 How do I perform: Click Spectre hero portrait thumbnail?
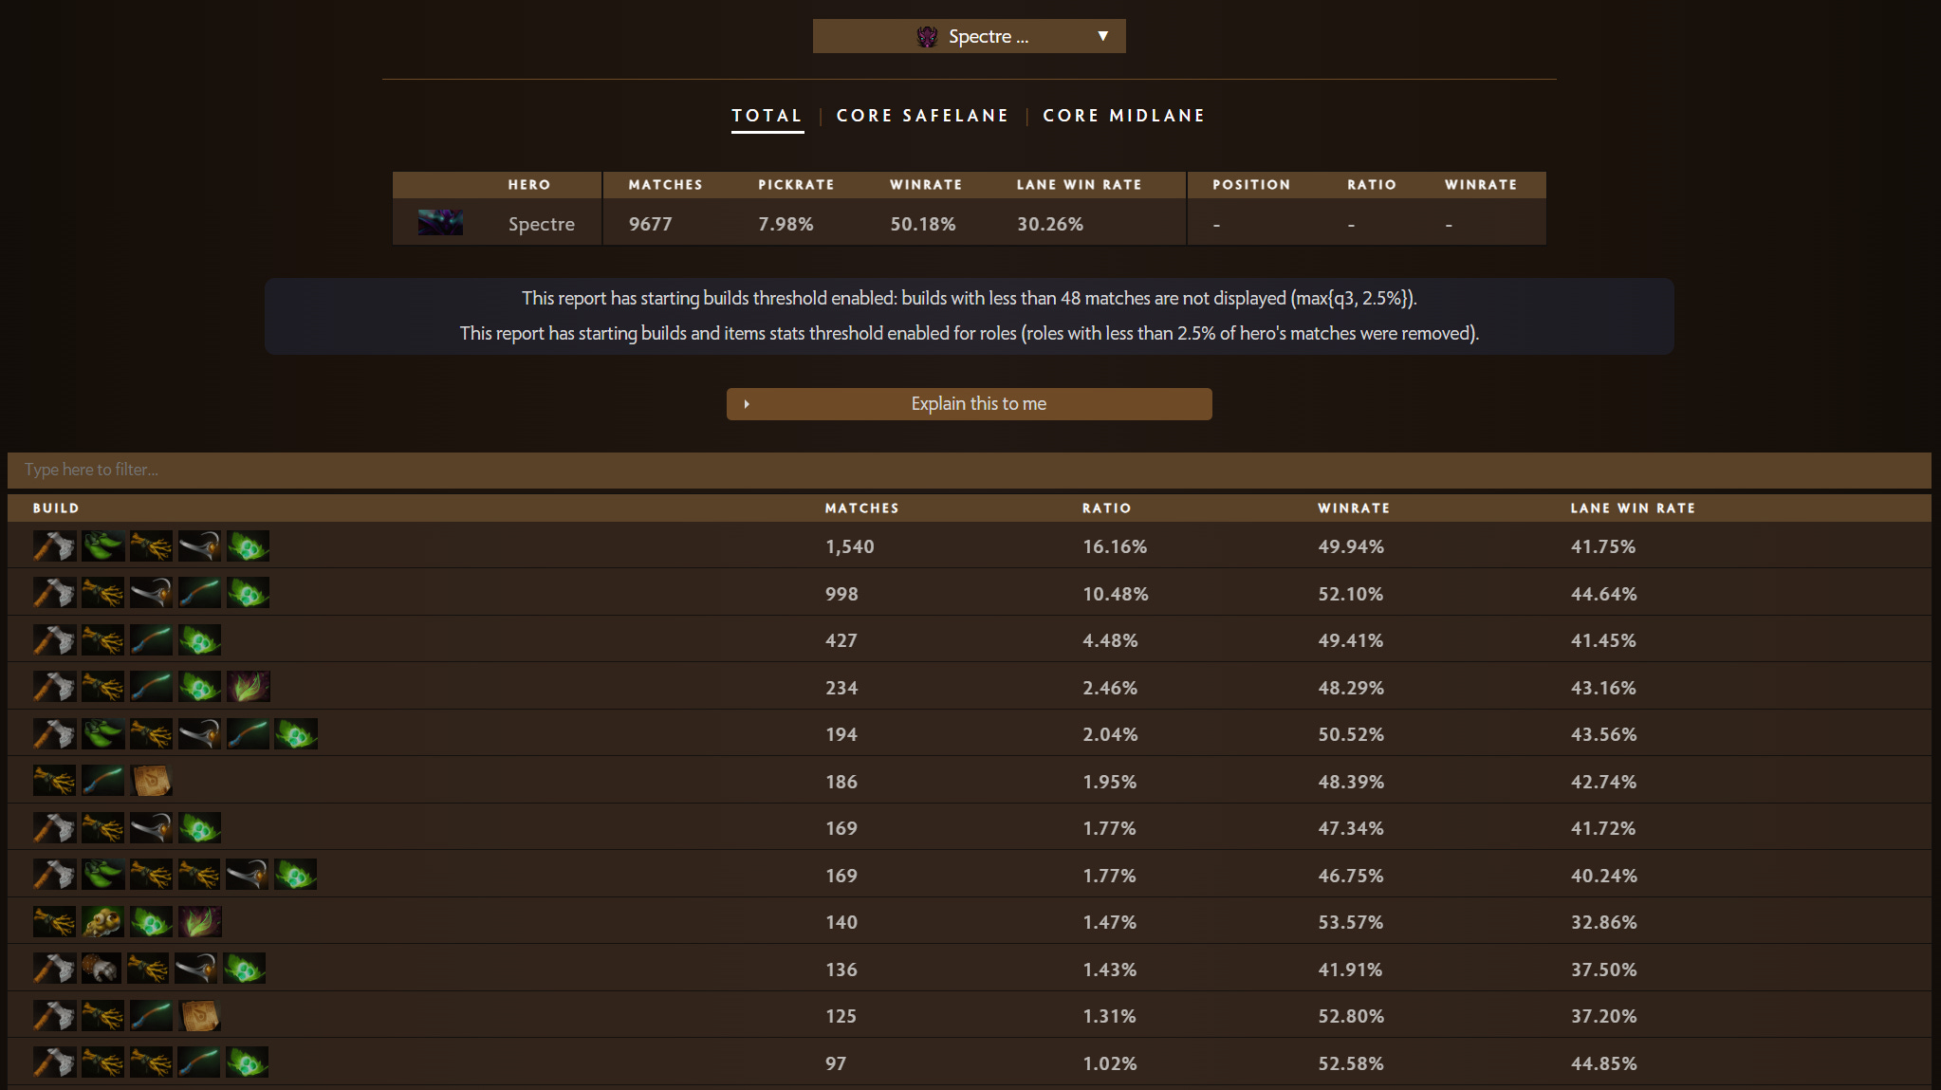tap(440, 223)
